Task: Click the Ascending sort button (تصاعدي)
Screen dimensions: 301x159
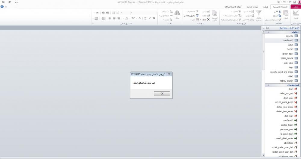Action: 249,12
